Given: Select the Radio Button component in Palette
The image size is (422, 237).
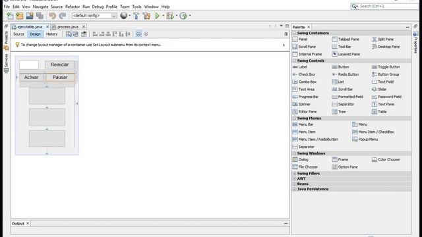Looking at the screenshot, I should point(346,74).
